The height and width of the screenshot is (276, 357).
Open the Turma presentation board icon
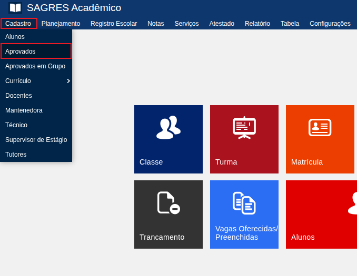244,128
